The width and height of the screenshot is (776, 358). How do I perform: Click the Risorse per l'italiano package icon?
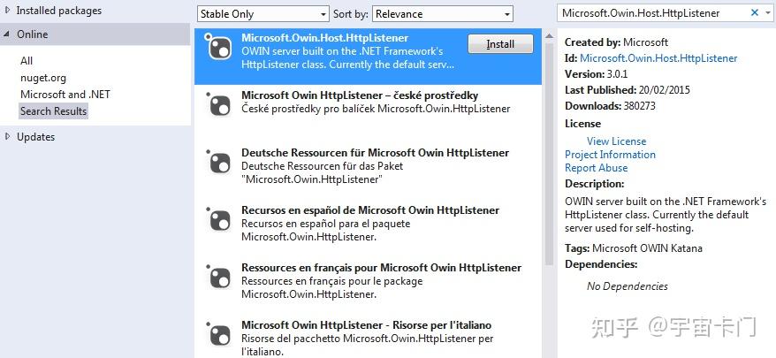tap(217, 334)
